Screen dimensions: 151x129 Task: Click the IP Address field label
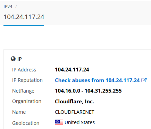click(24, 70)
